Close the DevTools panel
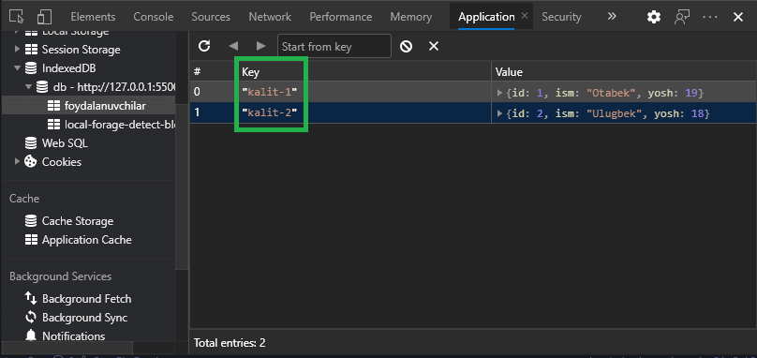Image resolution: width=757 pixels, height=358 pixels. (x=737, y=18)
